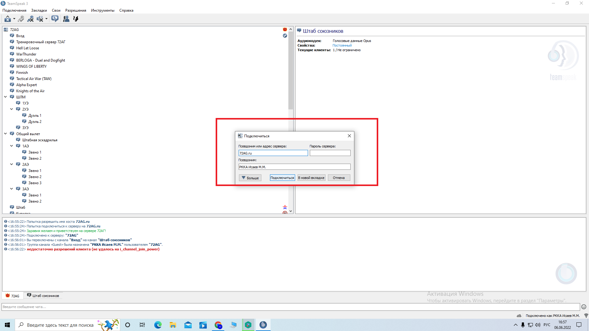Click the Overwolf wolf icon
Image resolution: width=589 pixels, height=331 pixels.
click(76, 19)
